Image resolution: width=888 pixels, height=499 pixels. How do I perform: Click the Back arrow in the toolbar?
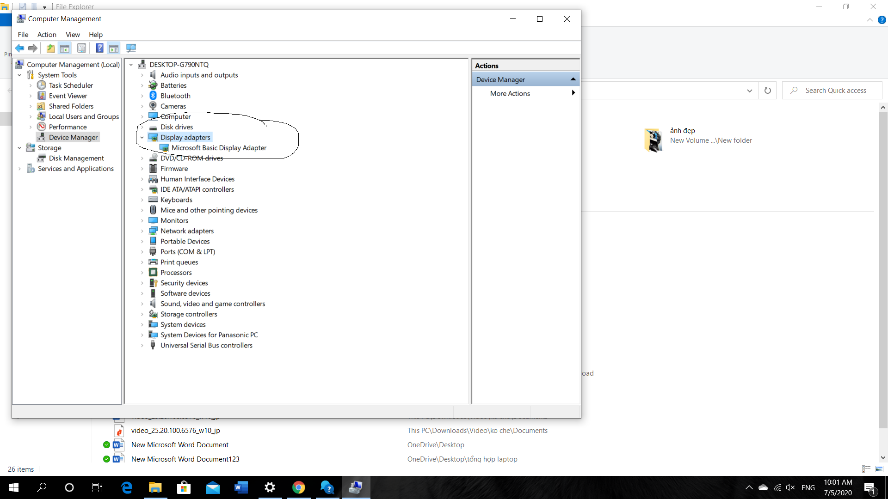coord(19,48)
